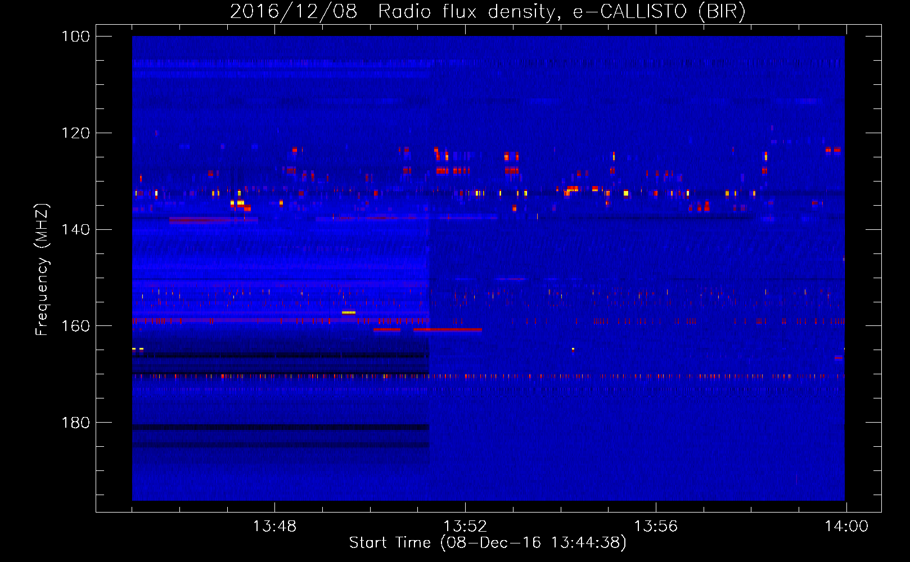Click the 160 frequency tick label
Viewport: 910px width, 562px height.
pyautogui.click(x=75, y=326)
